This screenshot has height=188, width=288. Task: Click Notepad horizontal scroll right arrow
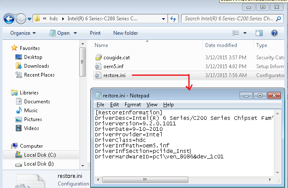click(270, 180)
